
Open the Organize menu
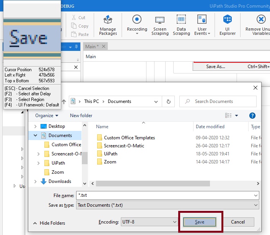(x=47, y=116)
